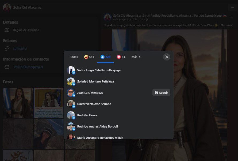Open Soledad Montero Peñaloza's profile picture
The image size is (238, 161).
71,81
